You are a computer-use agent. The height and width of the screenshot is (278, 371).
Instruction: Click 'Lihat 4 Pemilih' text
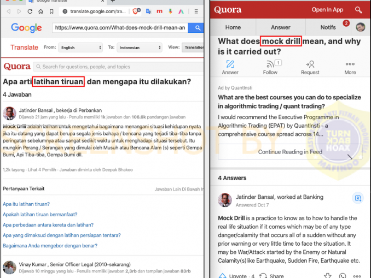(x=42, y=170)
